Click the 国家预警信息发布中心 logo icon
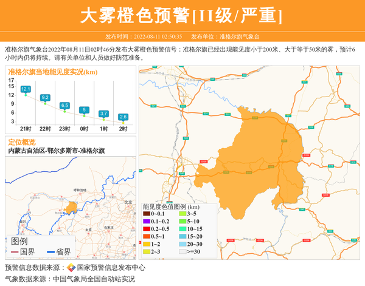 (x=71, y=268)
